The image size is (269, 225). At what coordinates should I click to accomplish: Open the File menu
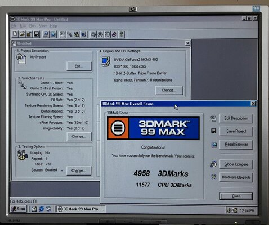(14, 26)
